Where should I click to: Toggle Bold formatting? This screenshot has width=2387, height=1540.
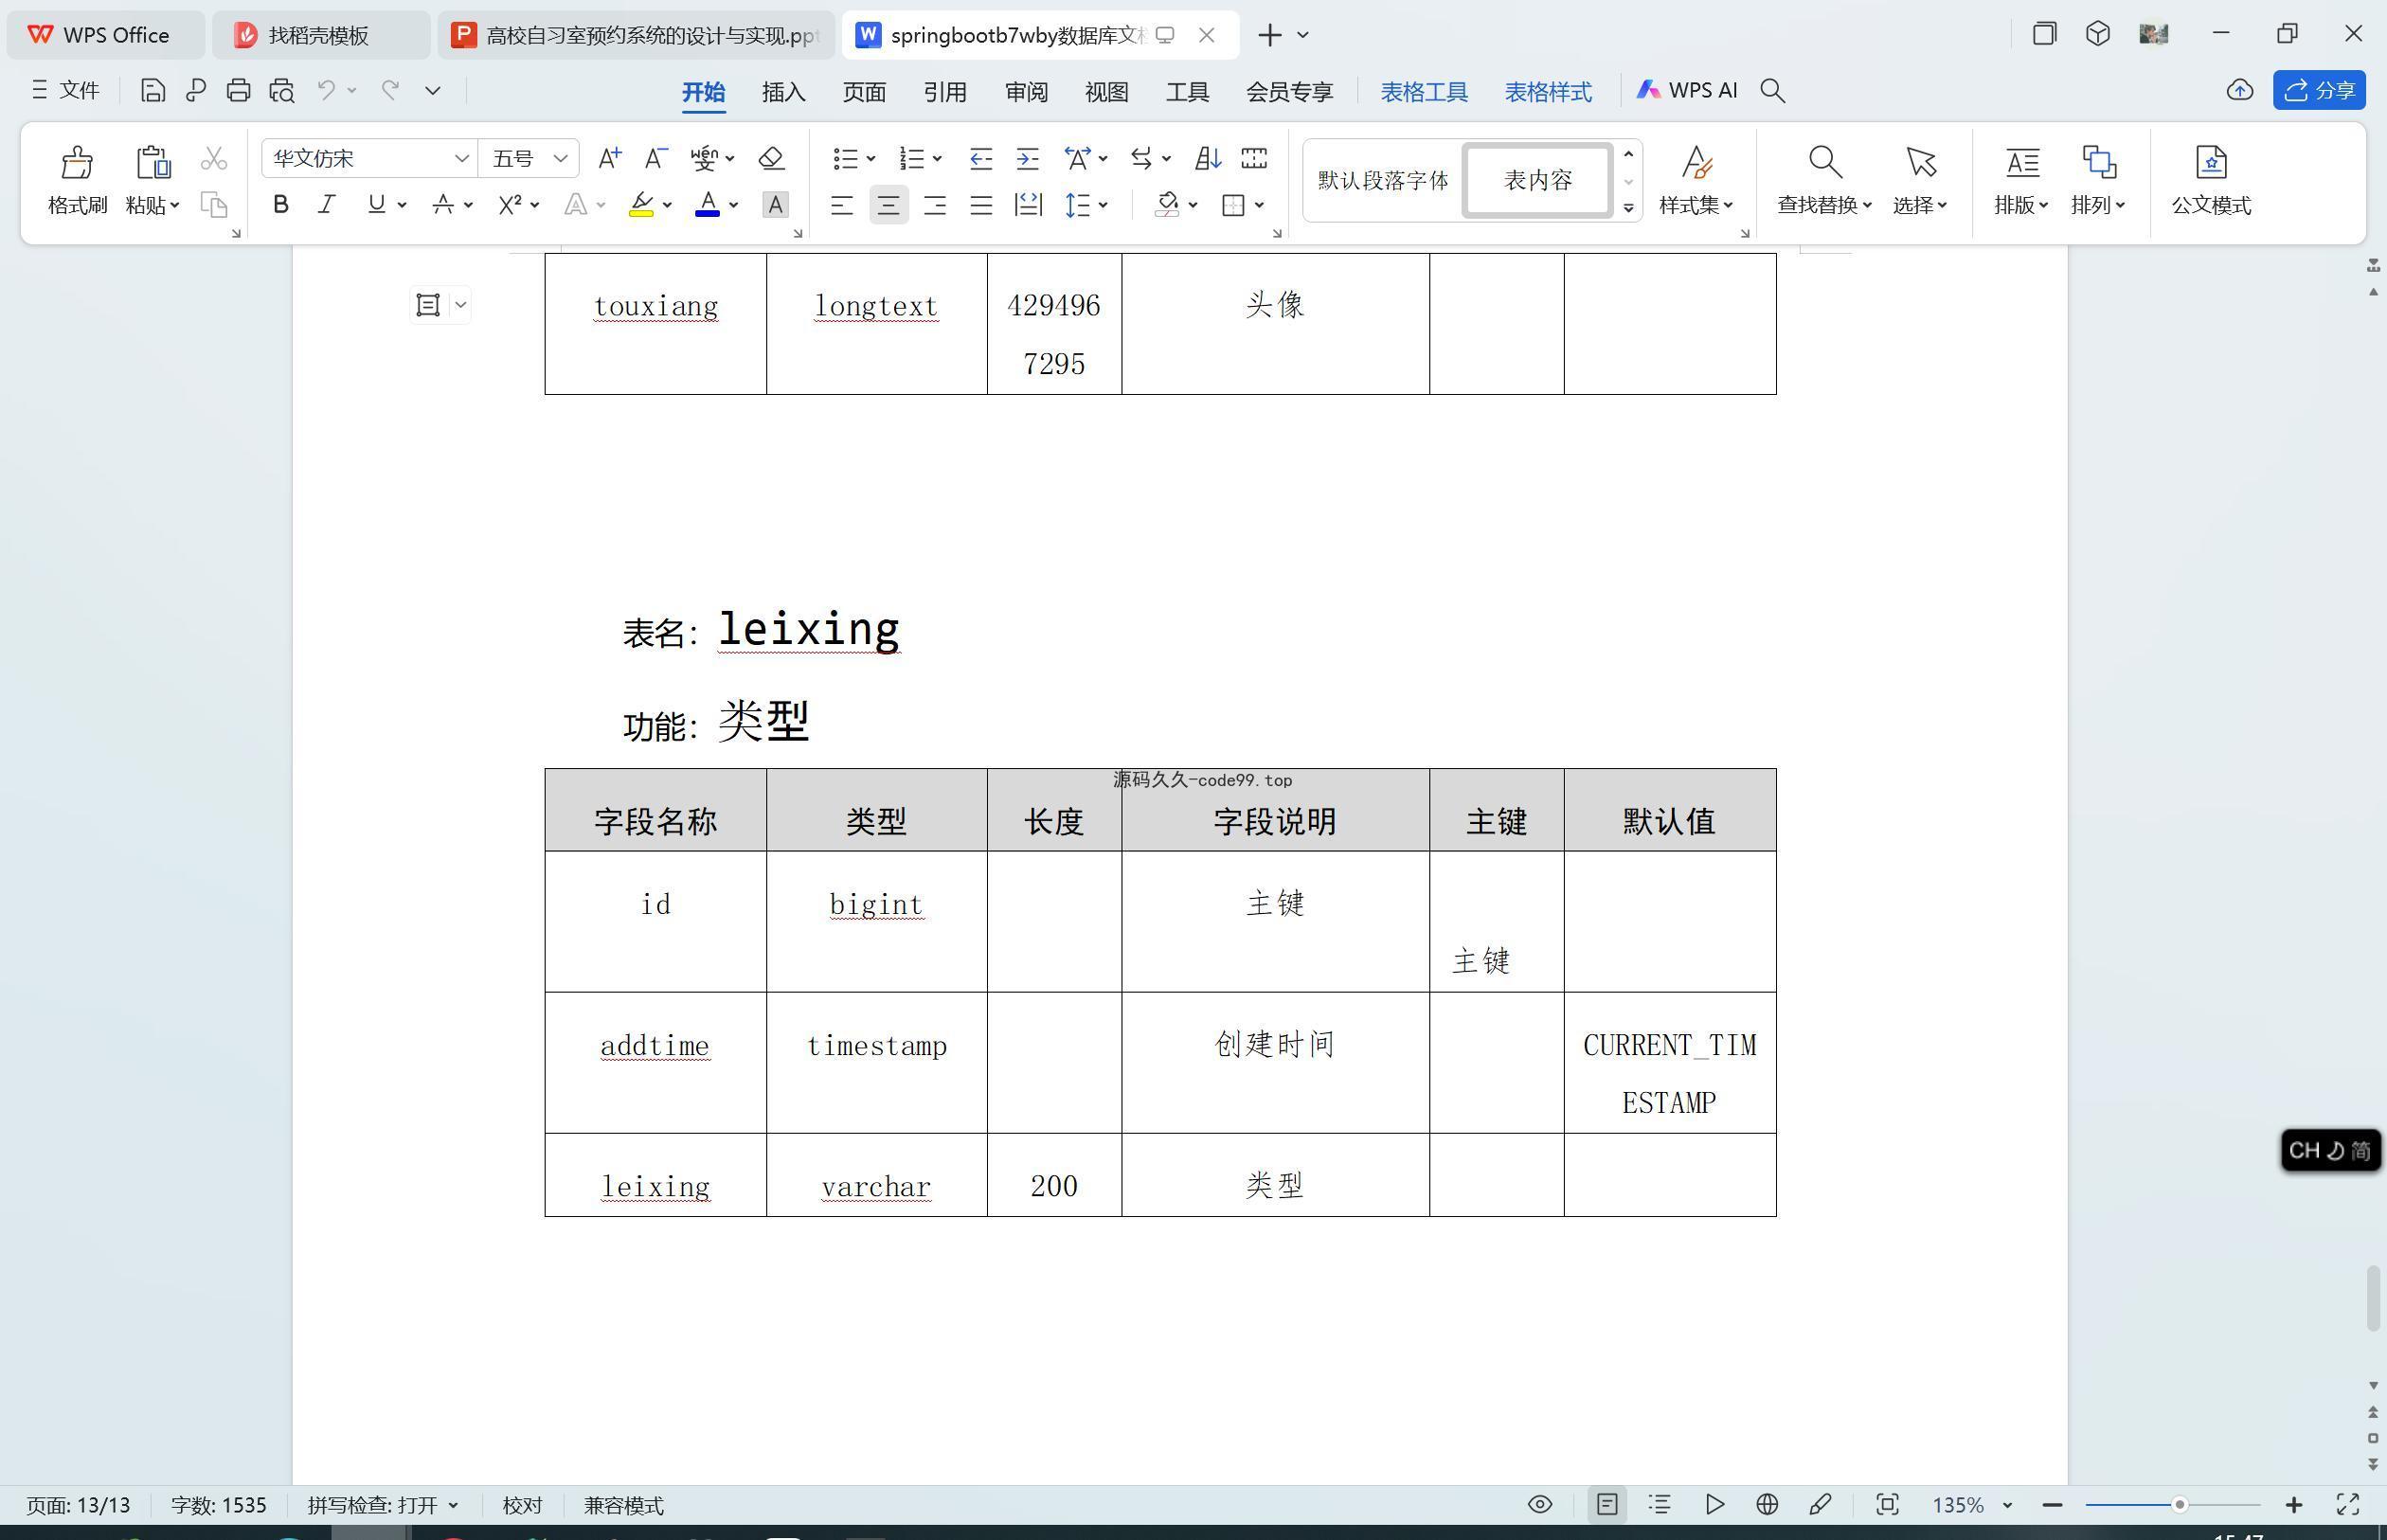[281, 205]
